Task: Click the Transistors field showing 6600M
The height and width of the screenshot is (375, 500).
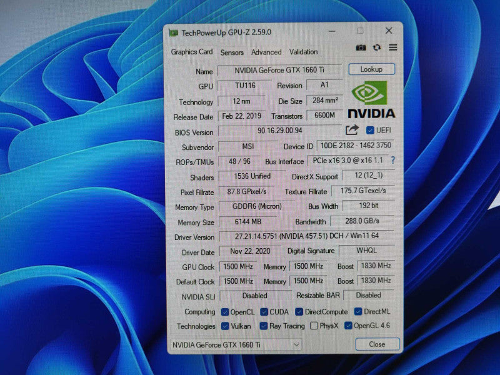Action: 324,115
